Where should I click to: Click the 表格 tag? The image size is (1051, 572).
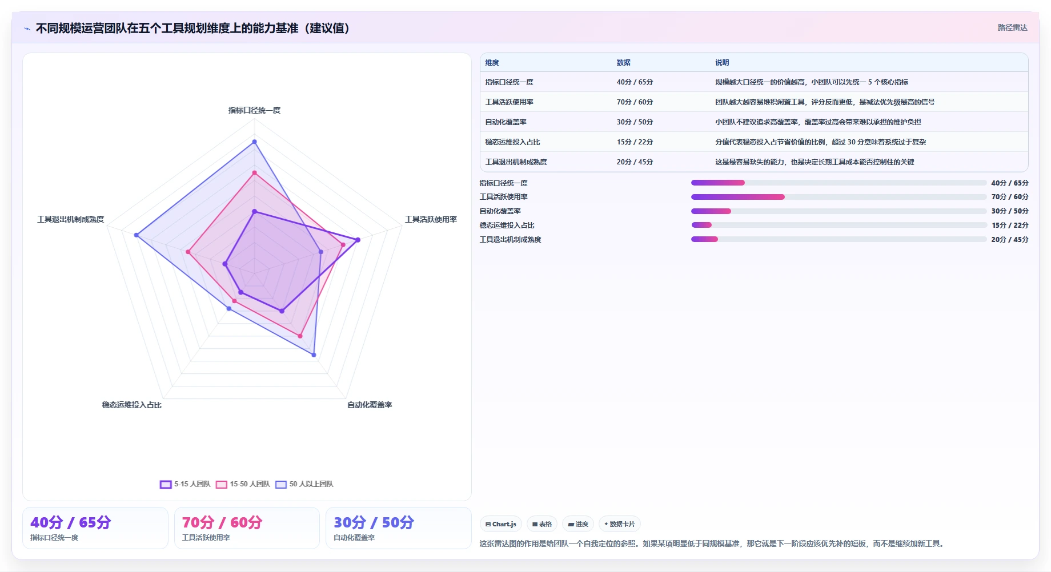point(542,524)
